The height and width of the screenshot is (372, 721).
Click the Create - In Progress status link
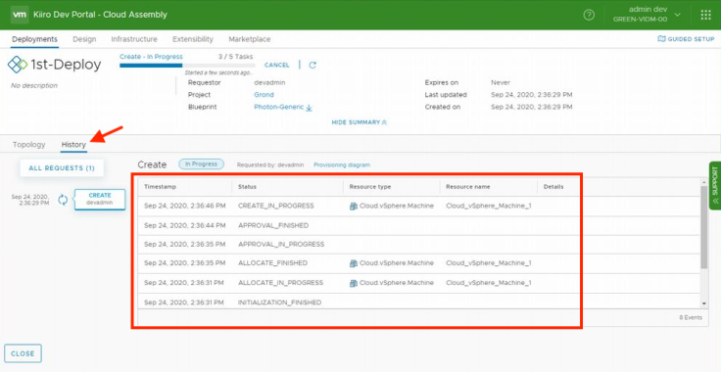coord(151,57)
